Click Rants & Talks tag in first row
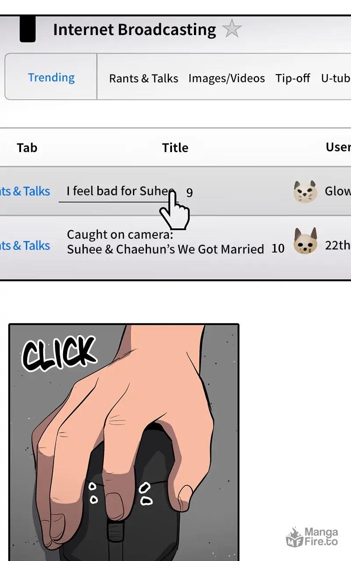 (25, 192)
